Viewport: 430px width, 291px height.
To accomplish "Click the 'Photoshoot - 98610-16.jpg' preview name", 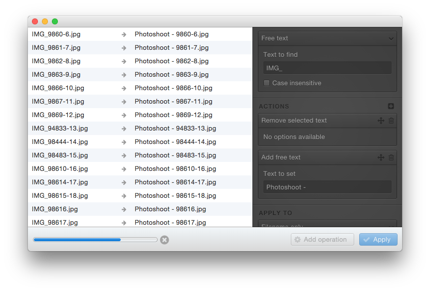I will point(175,169).
